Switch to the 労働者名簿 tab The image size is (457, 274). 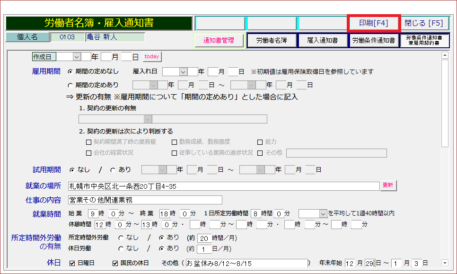click(x=272, y=41)
